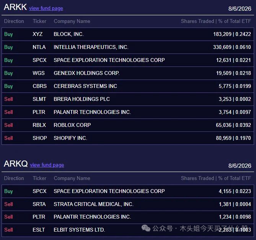Select the XYZ Block, Inc. buy row
This screenshot has width=256, height=240.
coord(128,34)
